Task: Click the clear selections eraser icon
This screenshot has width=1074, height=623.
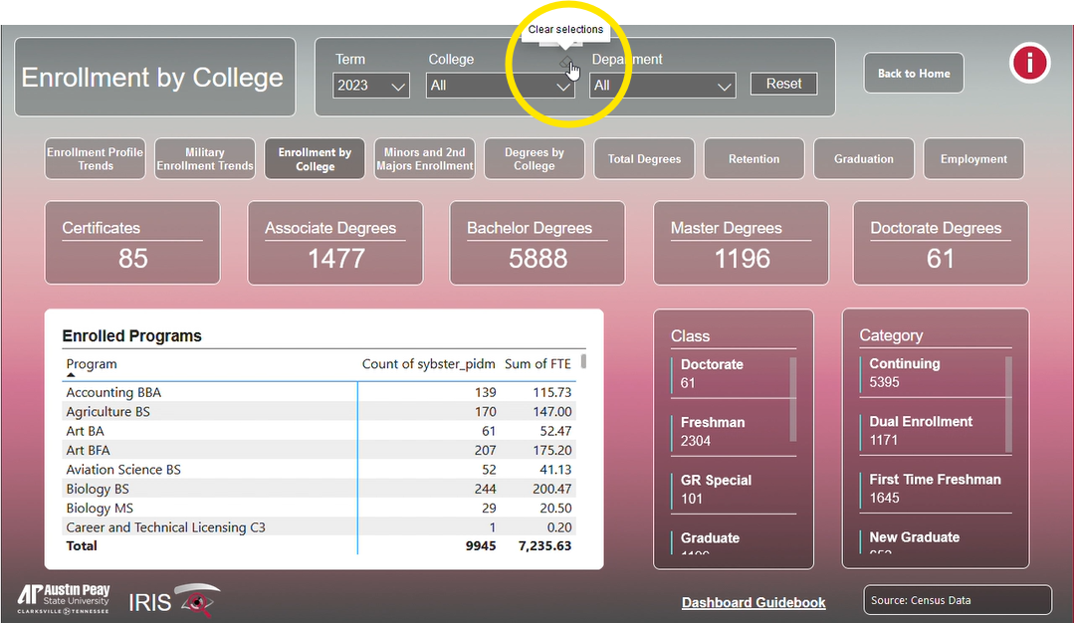Action: (565, 65)
